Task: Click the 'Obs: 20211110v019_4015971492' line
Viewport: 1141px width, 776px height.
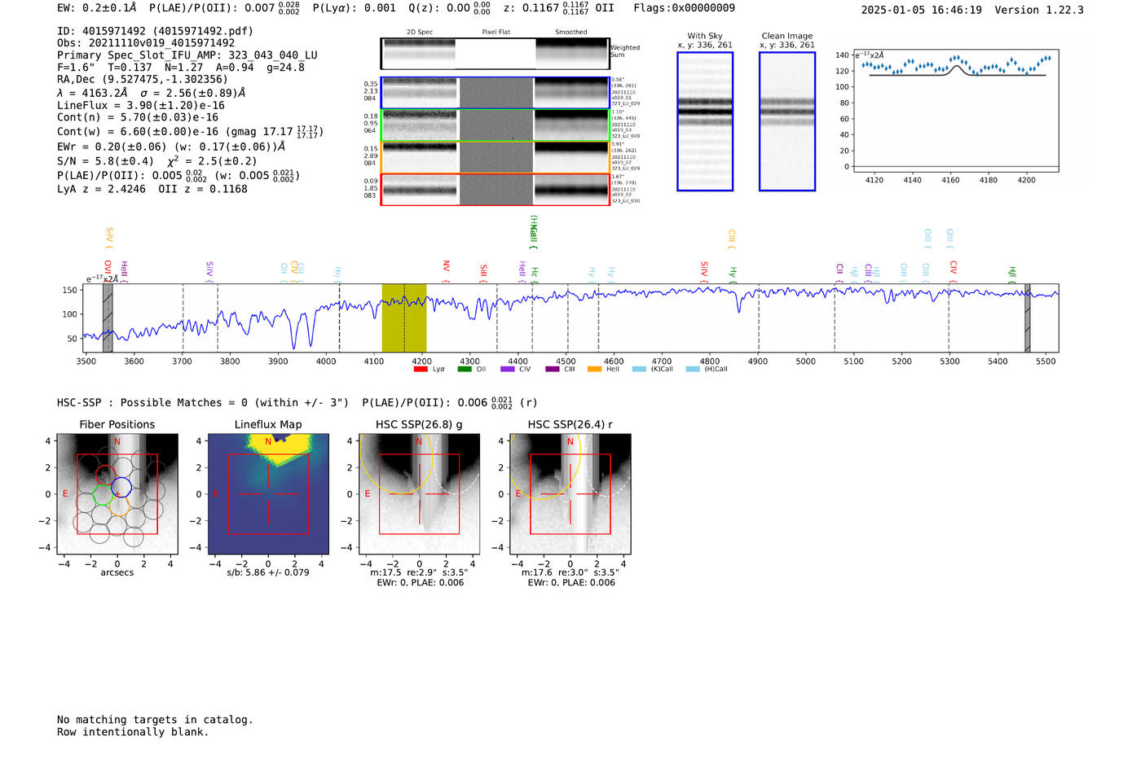Action: tap(146, 43)
